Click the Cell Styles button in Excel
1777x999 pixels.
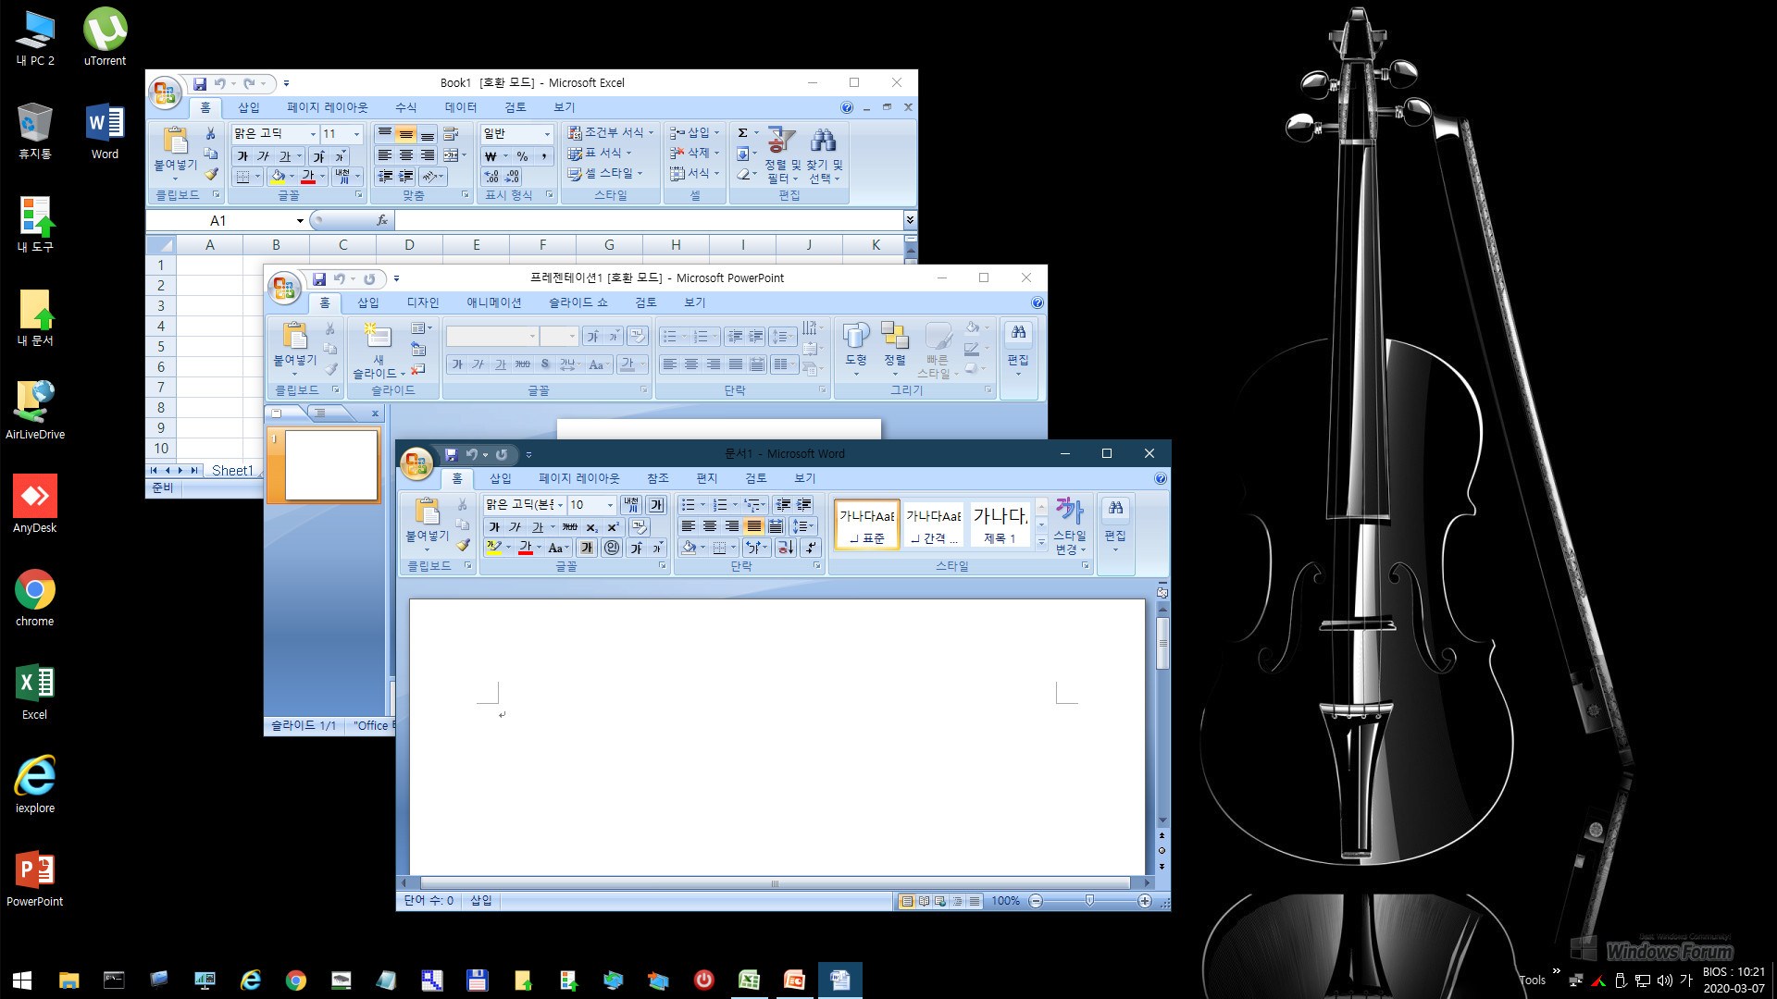tap(605, 173)
